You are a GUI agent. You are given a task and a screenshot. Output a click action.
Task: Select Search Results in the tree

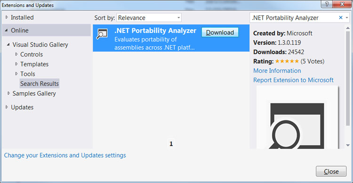click(40, 84)
